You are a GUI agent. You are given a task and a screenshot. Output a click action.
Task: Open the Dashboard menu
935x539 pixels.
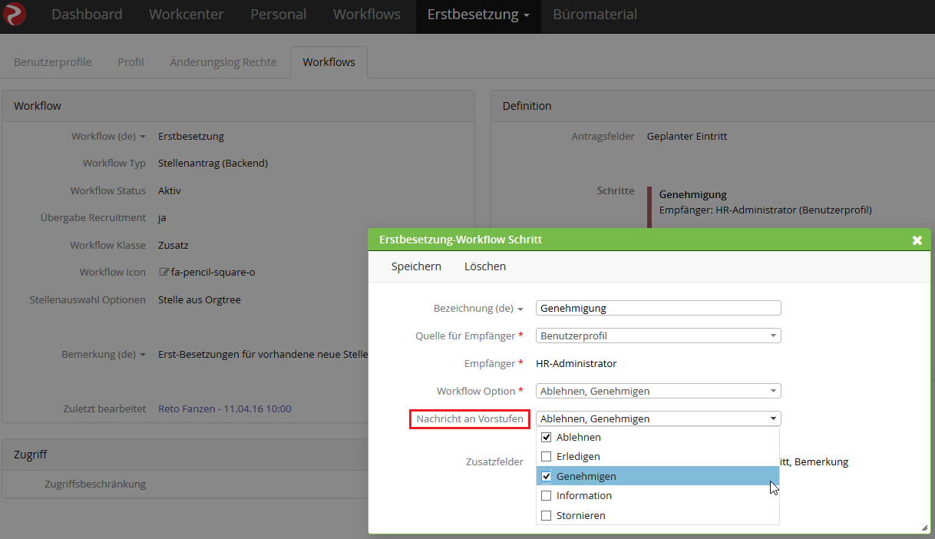pos(87,15)
